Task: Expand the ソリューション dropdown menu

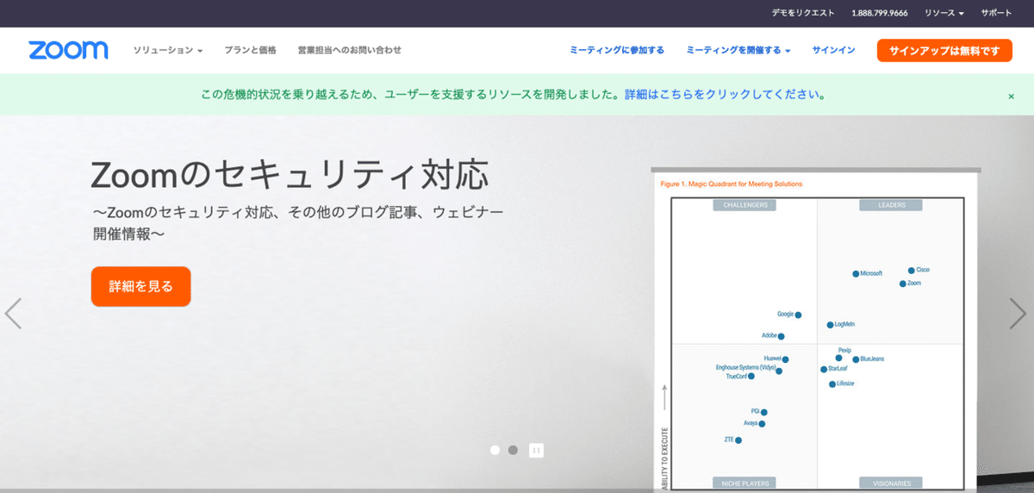Action: point(168,50)
